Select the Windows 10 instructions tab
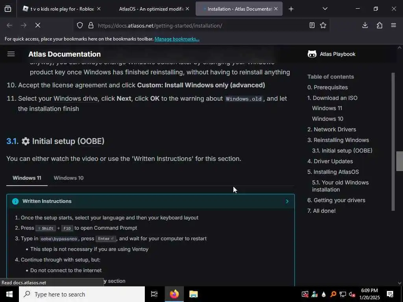This screenshot has width=403, height=302. coord(68,178)
